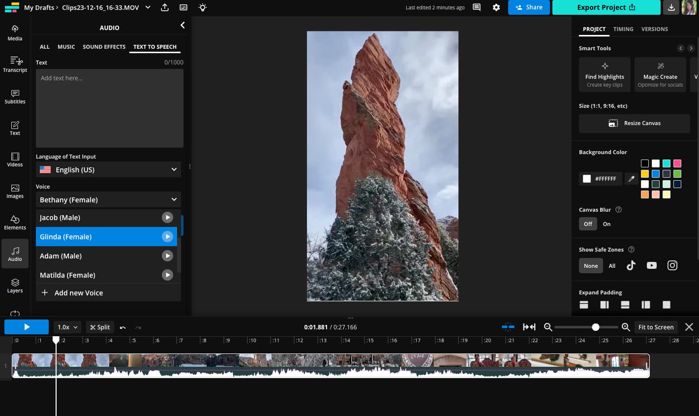Zoom in the timeline
Viewport: 699px width, 416px height.
pos(626,327)
